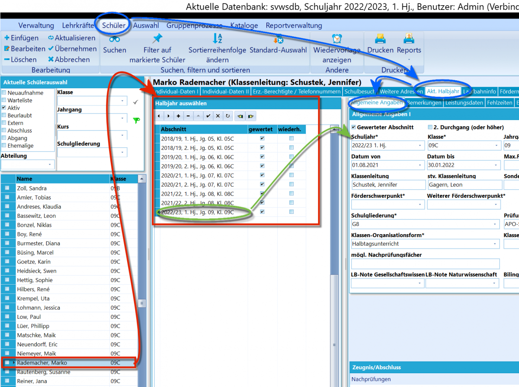This screenshot has width=519, height=387.
Task: Click the green filter funnel icon
Action: pos(137,121)
